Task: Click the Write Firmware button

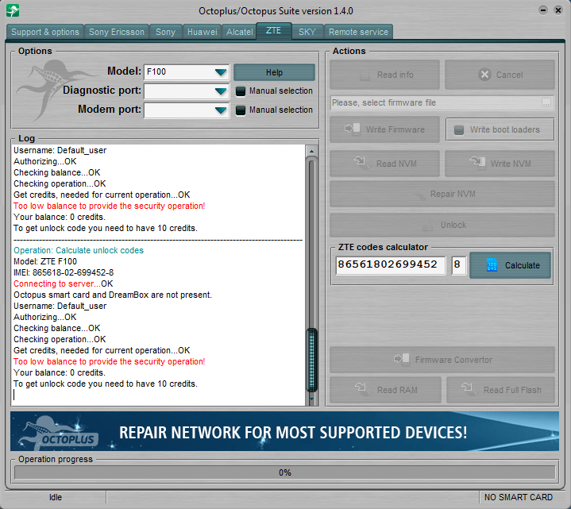Action: 384,129
